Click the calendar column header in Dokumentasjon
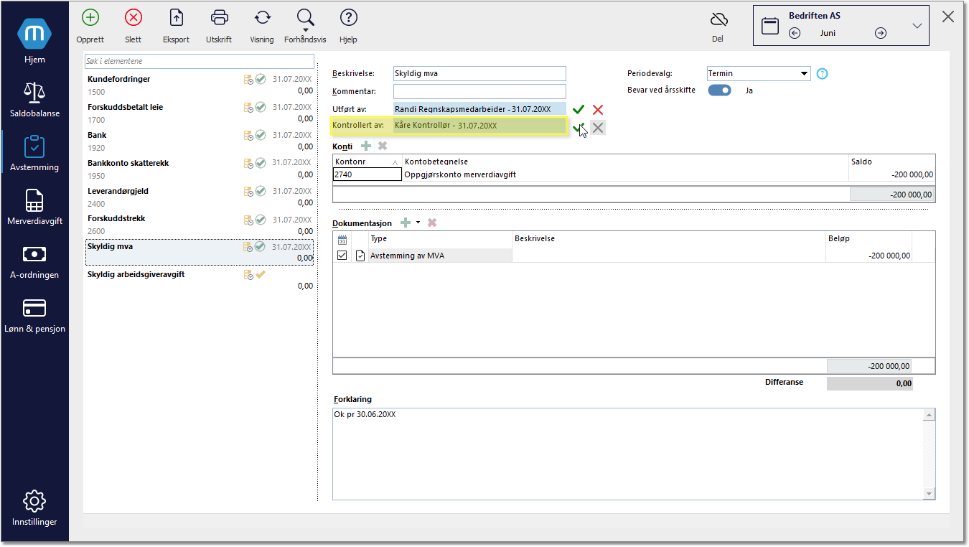Screen dimensions: 969x547 [342, 239]
